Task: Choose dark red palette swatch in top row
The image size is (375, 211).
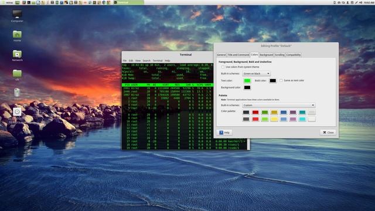Action: 255,112
